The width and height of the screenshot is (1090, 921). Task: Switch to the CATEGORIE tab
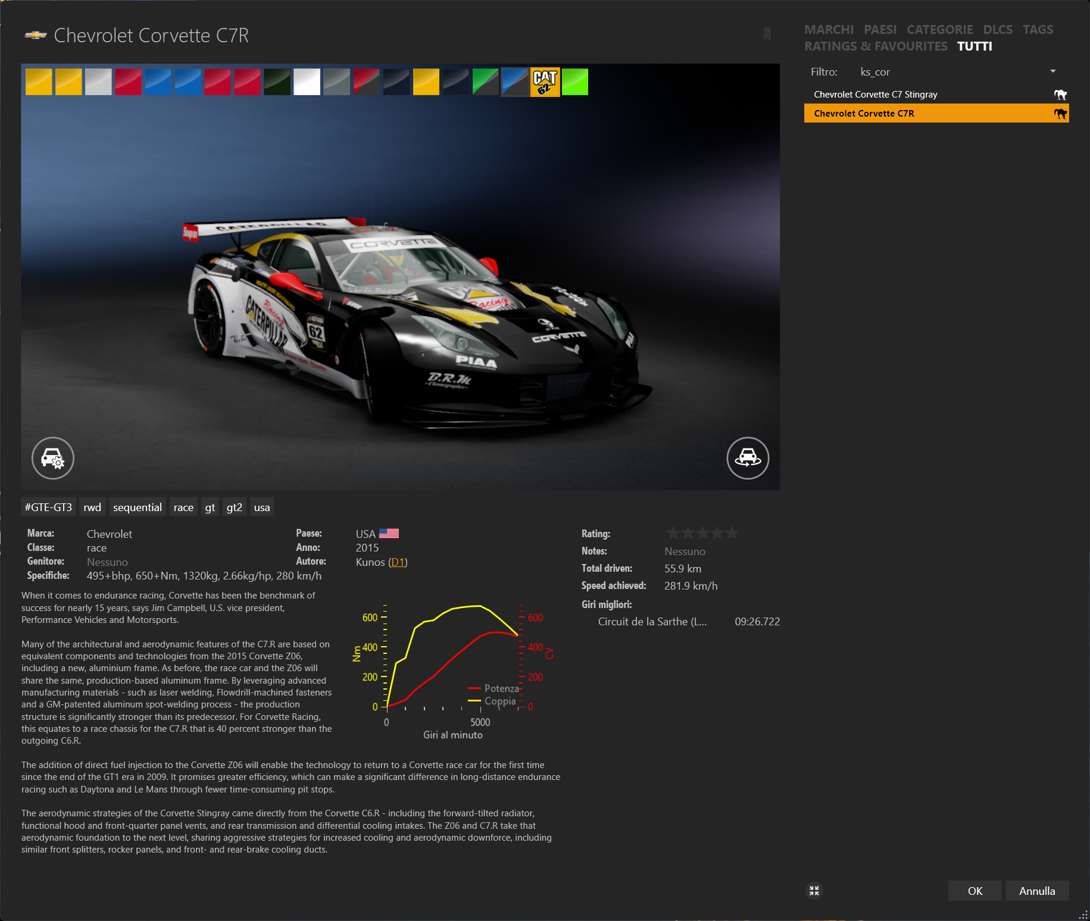(x=939, y=29)
